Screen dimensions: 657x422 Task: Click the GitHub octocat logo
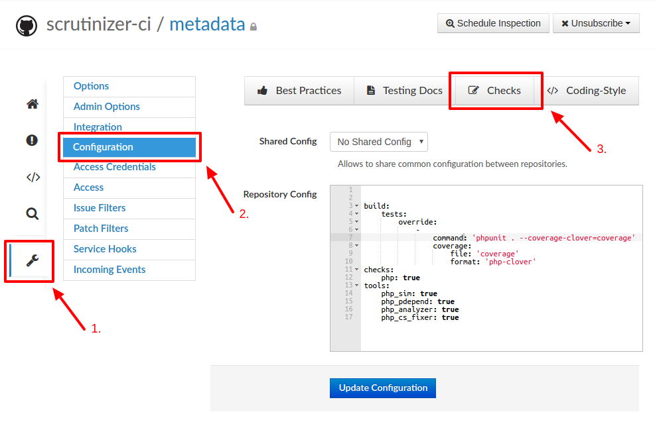(27, 26)
